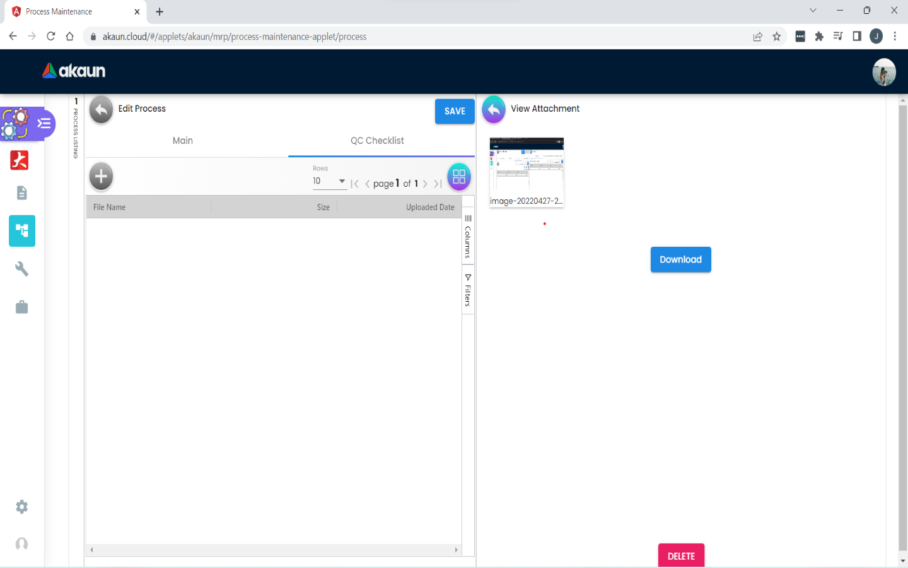Open the Rows per page dropdown
Screen dimensions: 908x568
click(x=329, y=181)
